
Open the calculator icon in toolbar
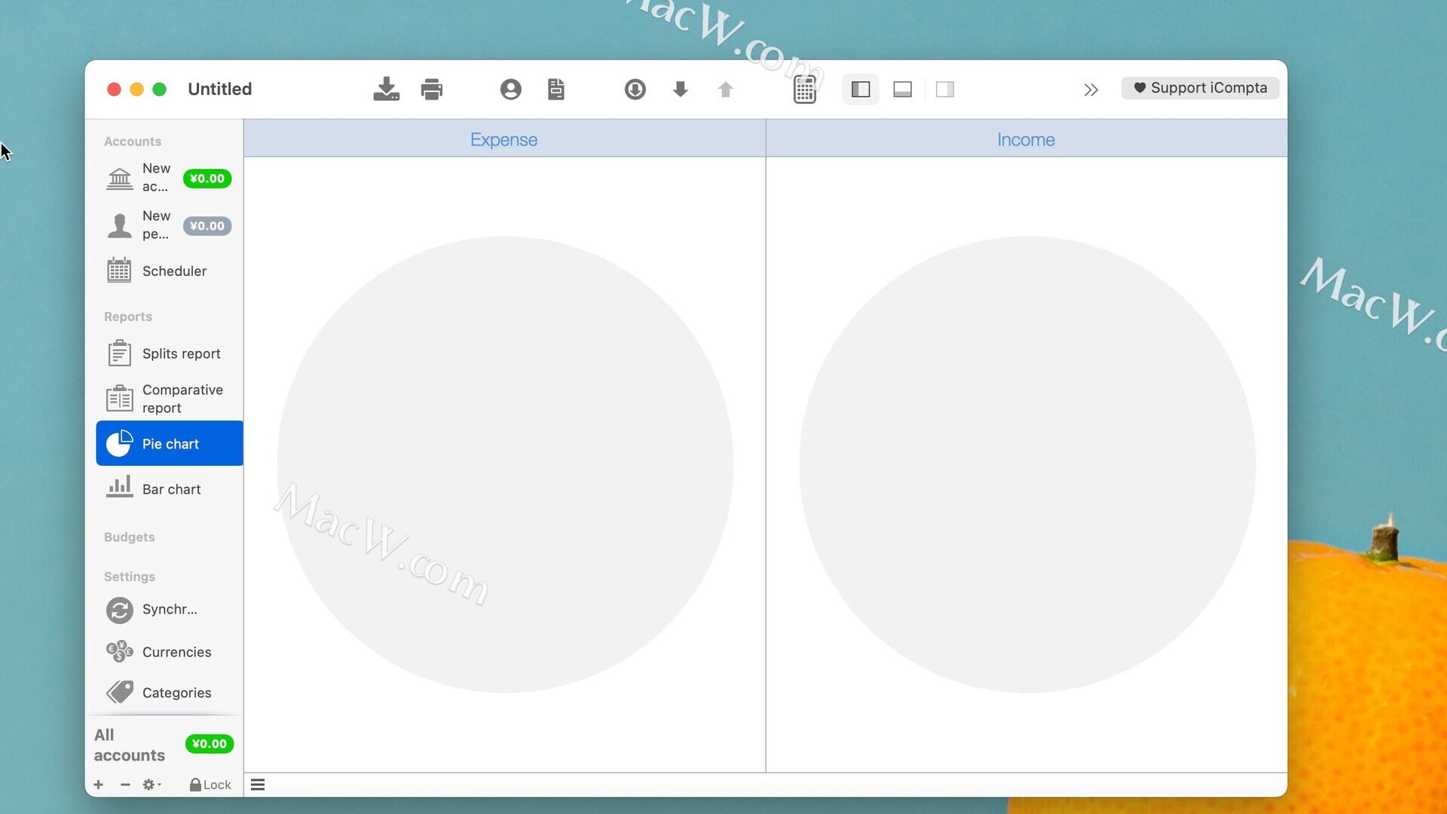click(804, 89)
